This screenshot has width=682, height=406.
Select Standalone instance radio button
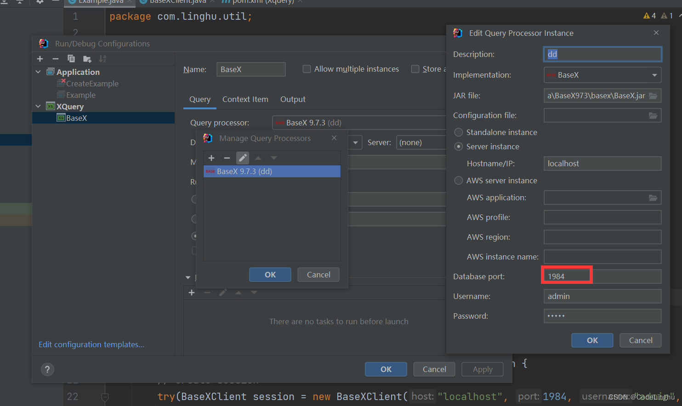[x=458, y=132]
